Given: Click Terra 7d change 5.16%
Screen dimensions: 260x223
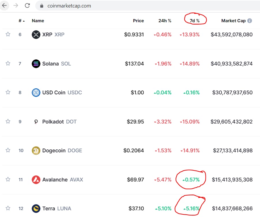Looking at the screenshot, I should tap(192, 209).
